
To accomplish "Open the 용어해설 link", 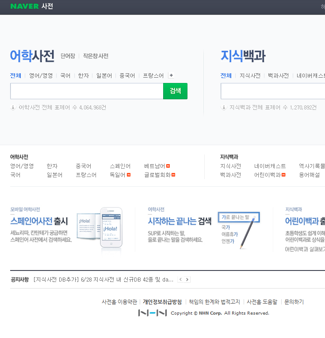I will (x=310, y=175).
